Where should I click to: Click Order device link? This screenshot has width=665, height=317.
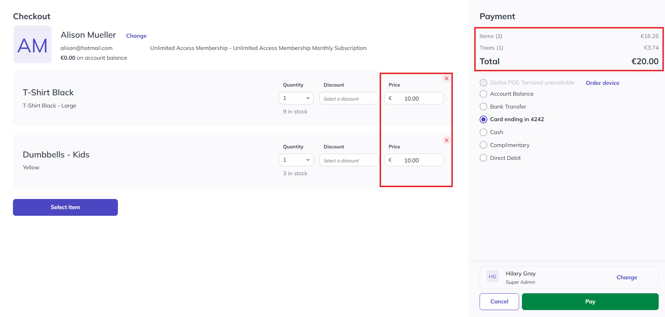pyautogui.click(x=602, y=83)
